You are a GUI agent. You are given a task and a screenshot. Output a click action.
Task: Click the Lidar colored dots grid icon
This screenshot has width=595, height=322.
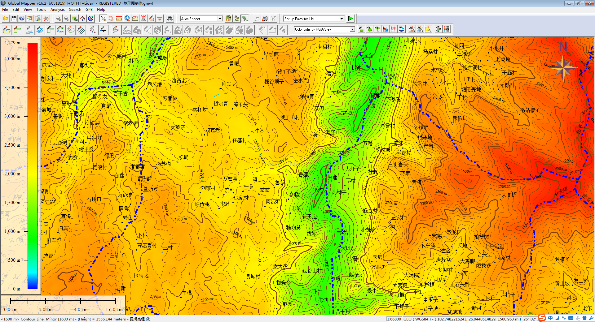[447, 29]
